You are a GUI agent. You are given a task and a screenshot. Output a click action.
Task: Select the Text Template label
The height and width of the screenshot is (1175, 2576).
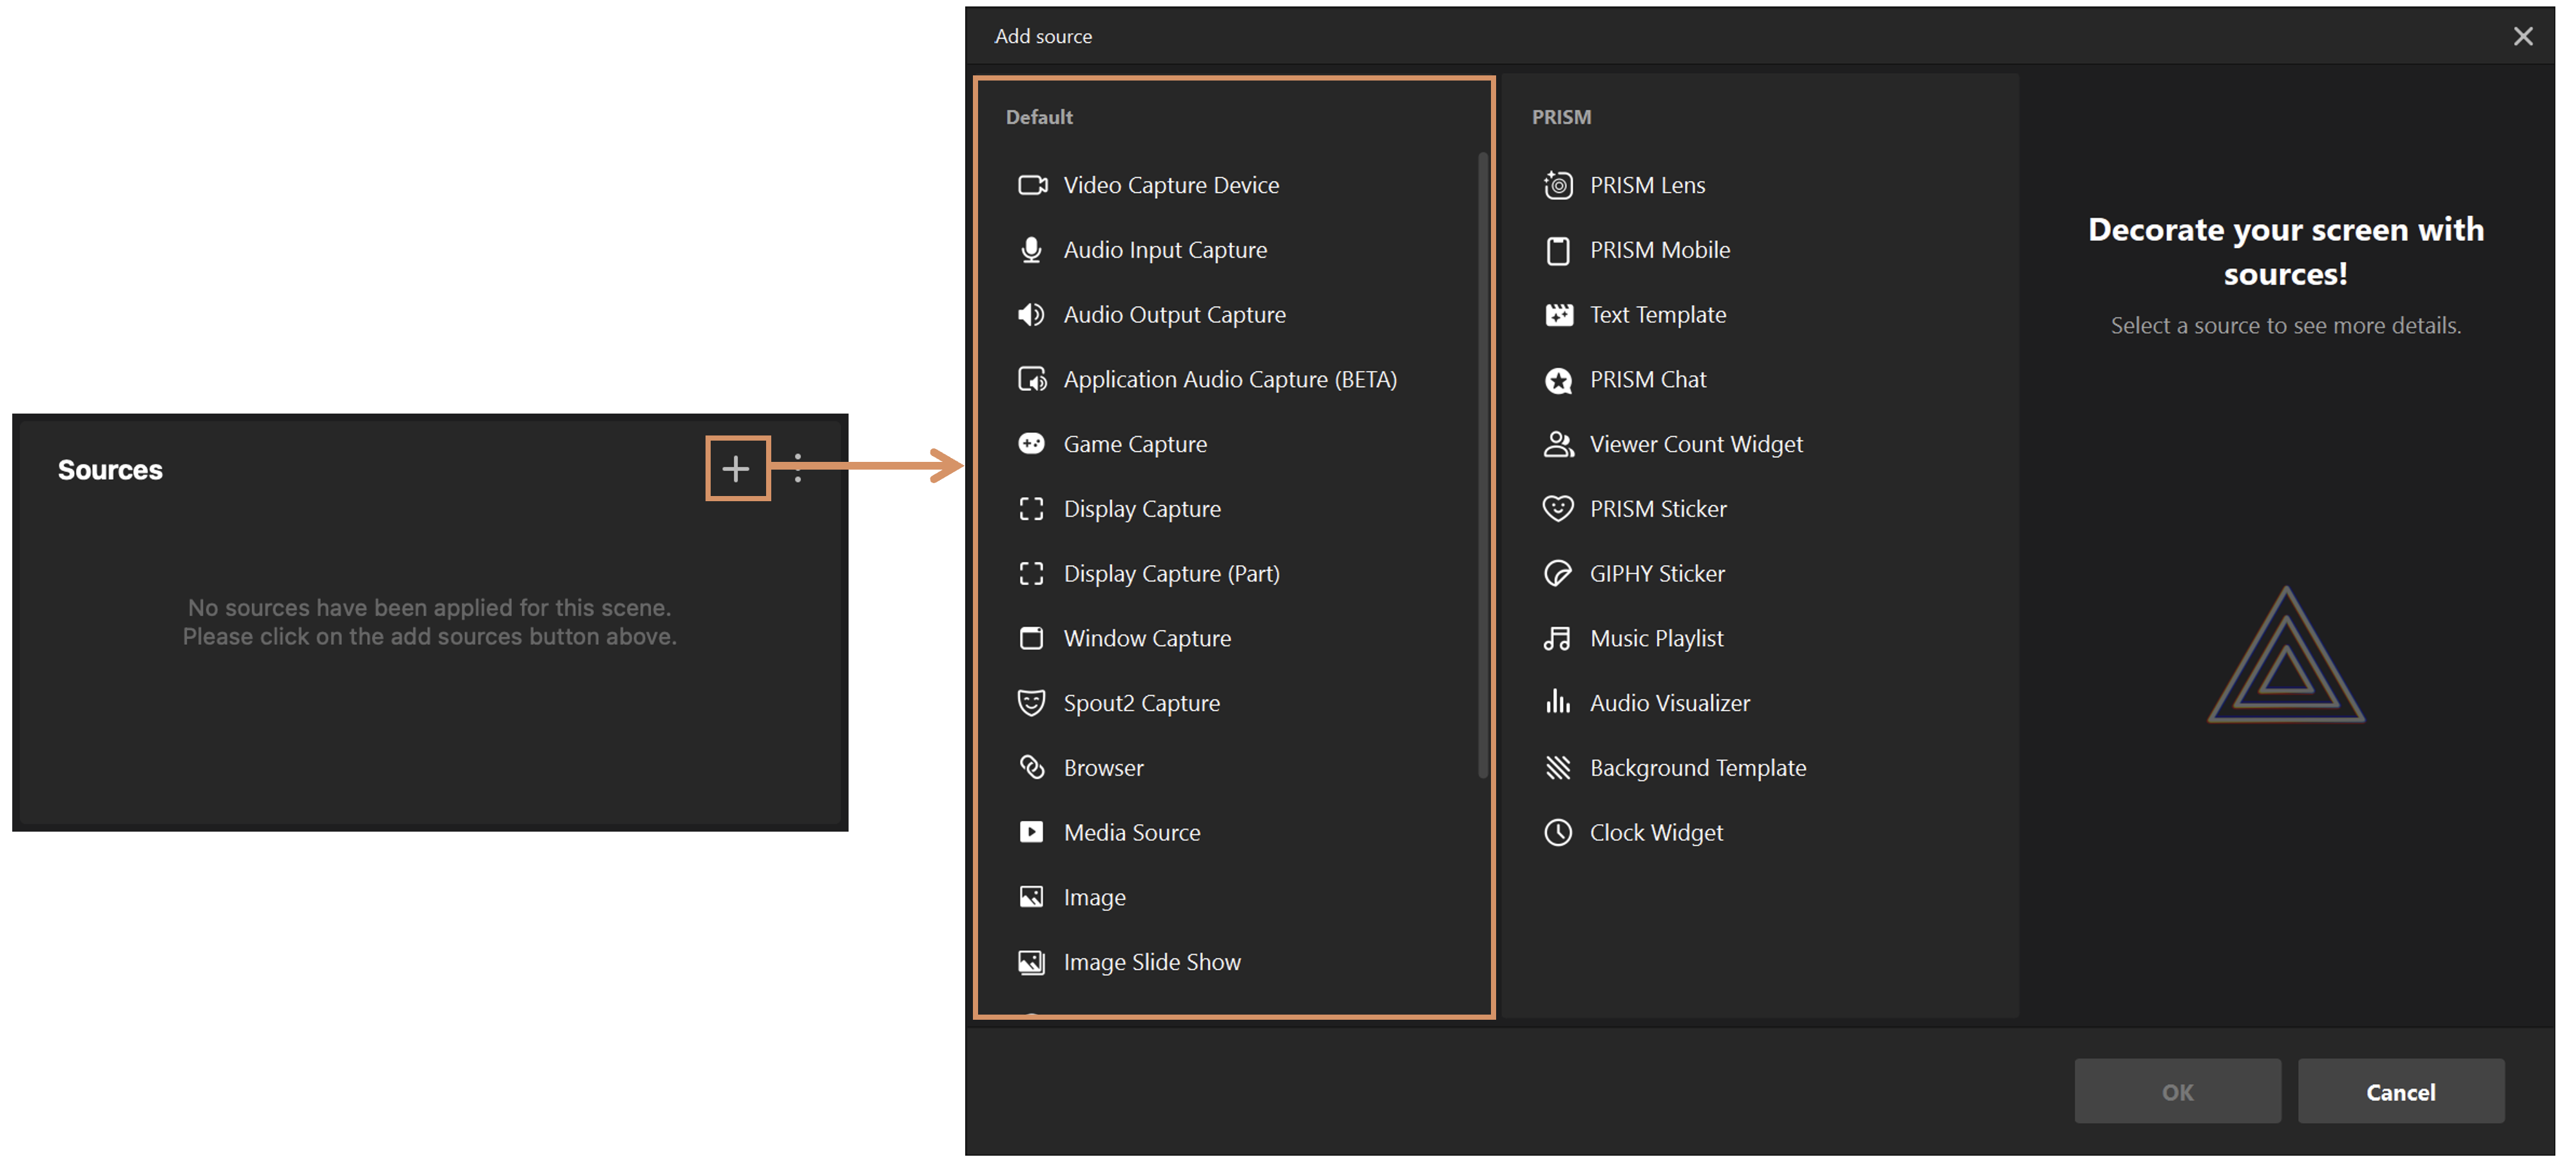(1658, 315)
